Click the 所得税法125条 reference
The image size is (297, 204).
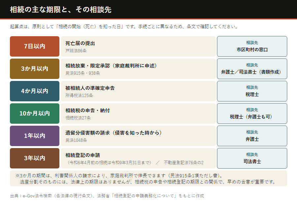click(x=79, y=95)
